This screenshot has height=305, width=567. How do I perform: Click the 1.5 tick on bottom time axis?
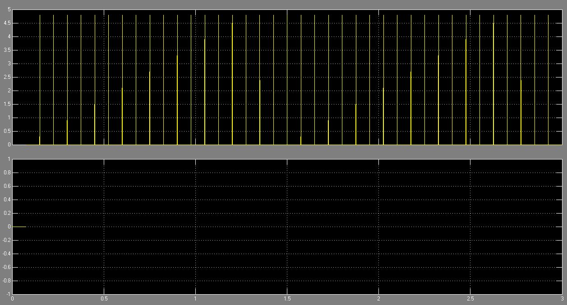click(287, 299)
